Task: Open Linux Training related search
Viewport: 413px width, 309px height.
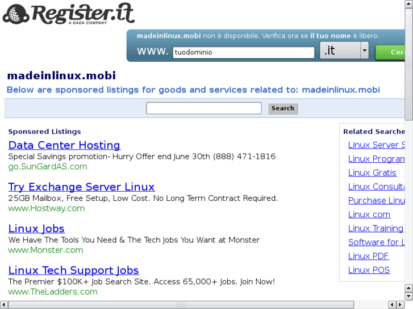Action: point(376,228)
